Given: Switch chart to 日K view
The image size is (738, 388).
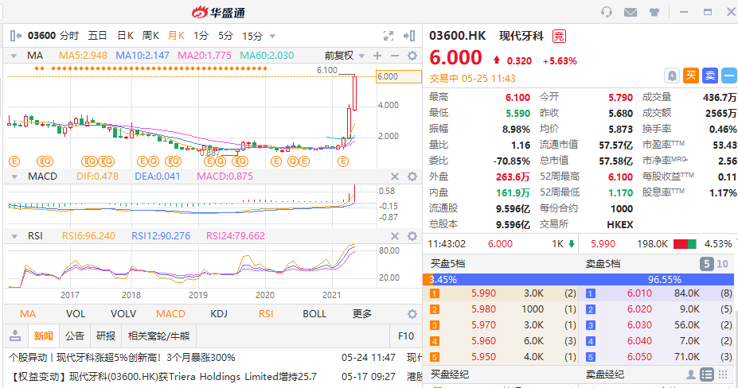Looking at the screenshot, I should tap(125, 36).
